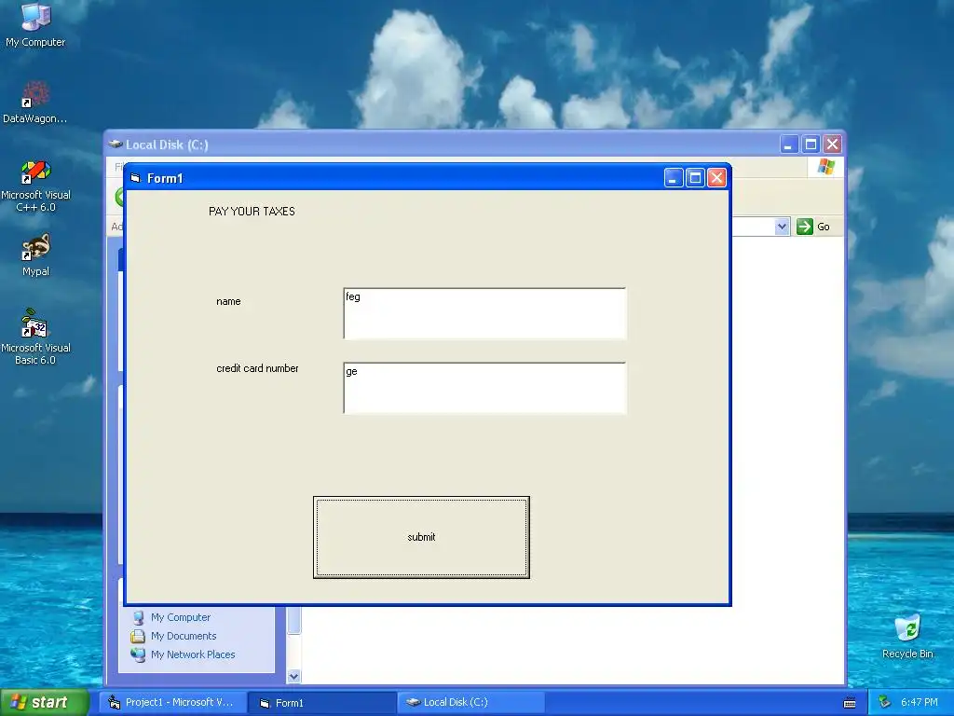
Task: Click the 6:47 PM system clock
Action: point(919,703)
